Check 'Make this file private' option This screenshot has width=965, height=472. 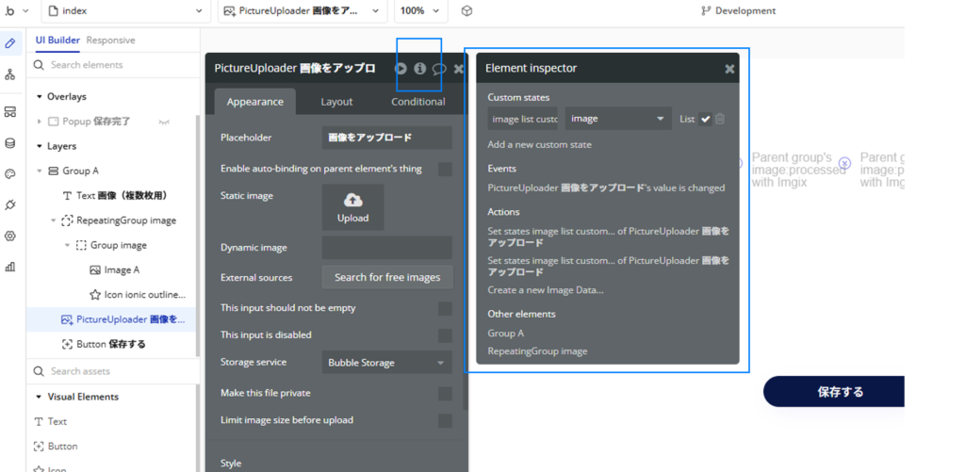click(445, 393)
